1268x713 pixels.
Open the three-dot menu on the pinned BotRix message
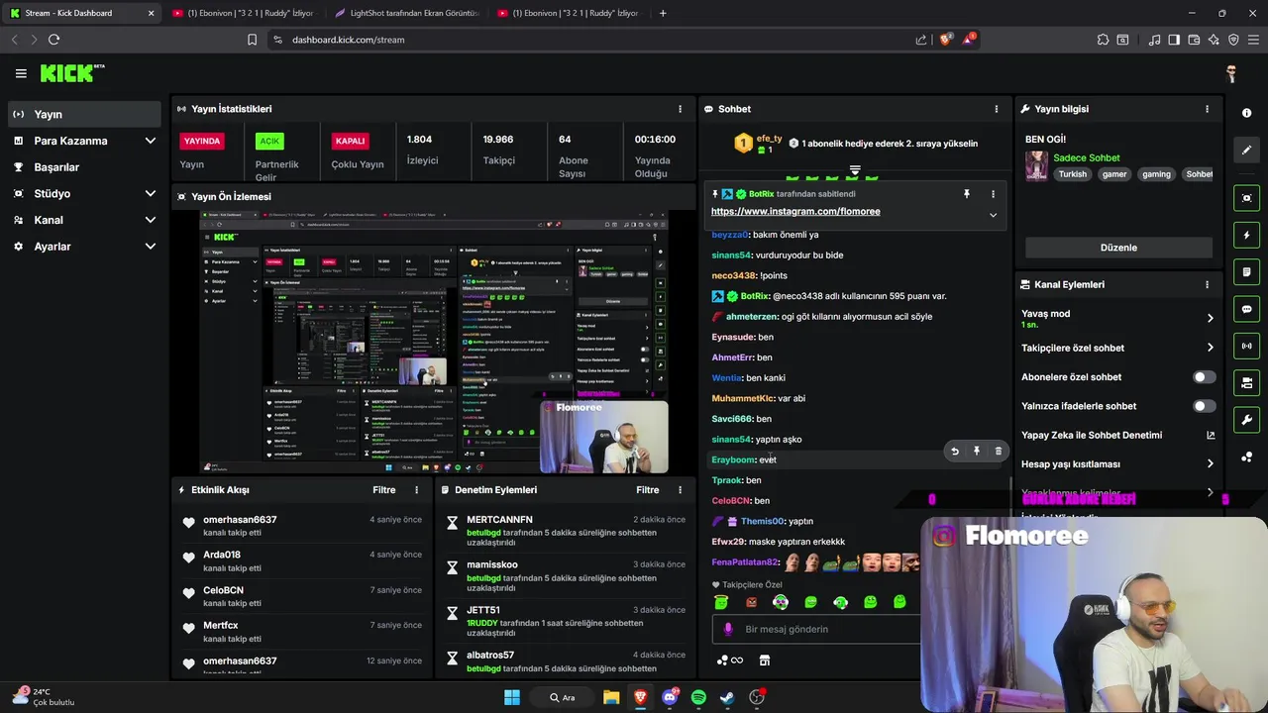(993, 194)
